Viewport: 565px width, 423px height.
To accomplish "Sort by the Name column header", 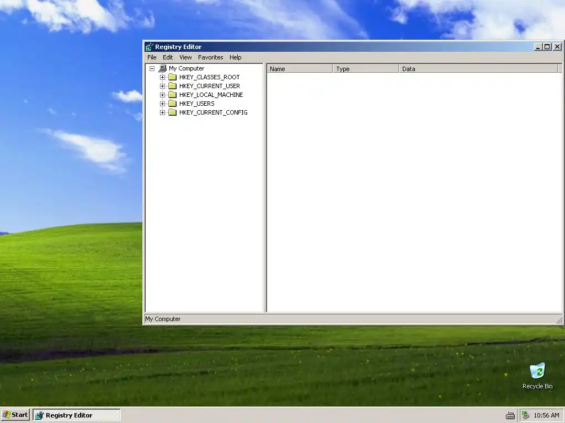I will point(300,69).
